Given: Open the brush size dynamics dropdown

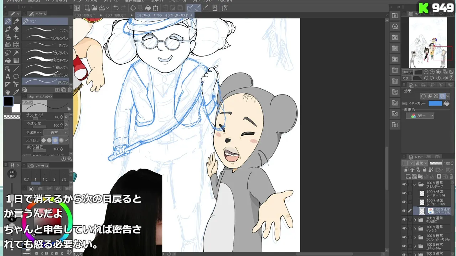Looking at the screenshot, I should pos(66,117).
